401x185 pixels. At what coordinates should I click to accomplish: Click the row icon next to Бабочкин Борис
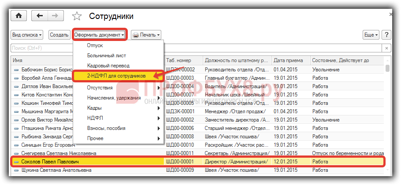(17, 70)
